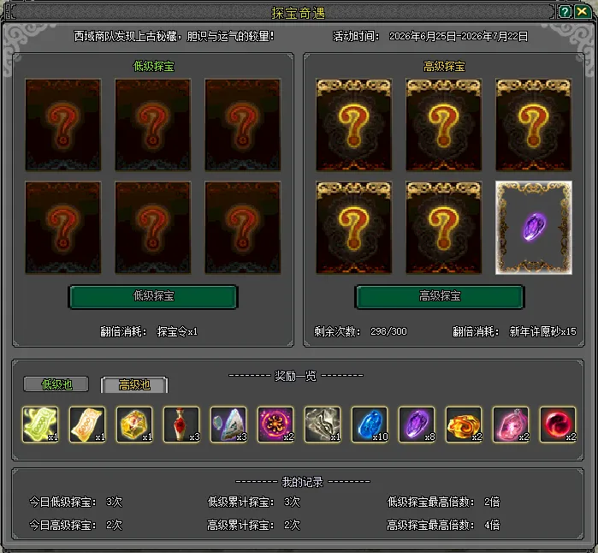
Task: Click the 奖励一览 section heading
Action: [295, 376]
